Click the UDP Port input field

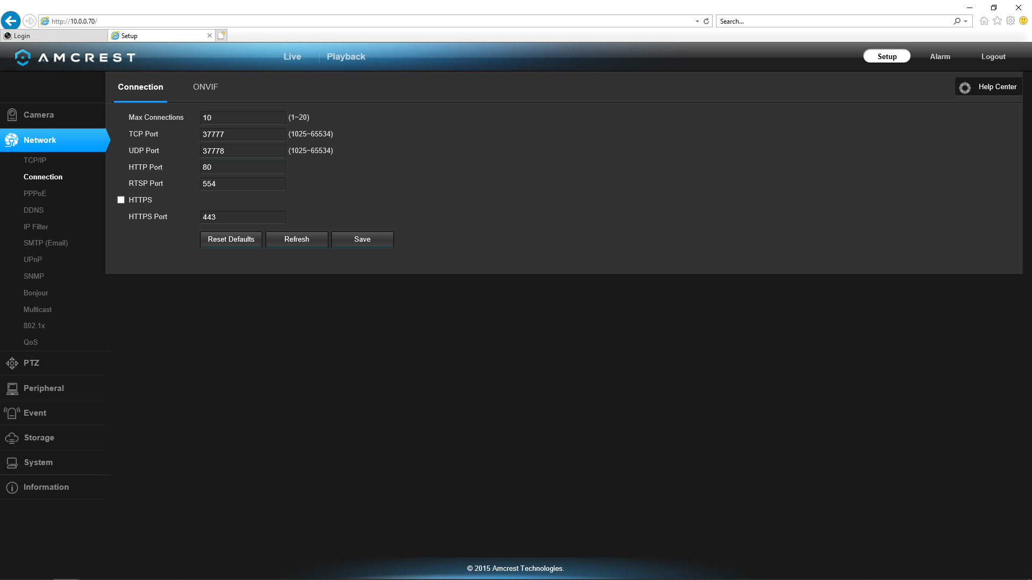(242, 151)
